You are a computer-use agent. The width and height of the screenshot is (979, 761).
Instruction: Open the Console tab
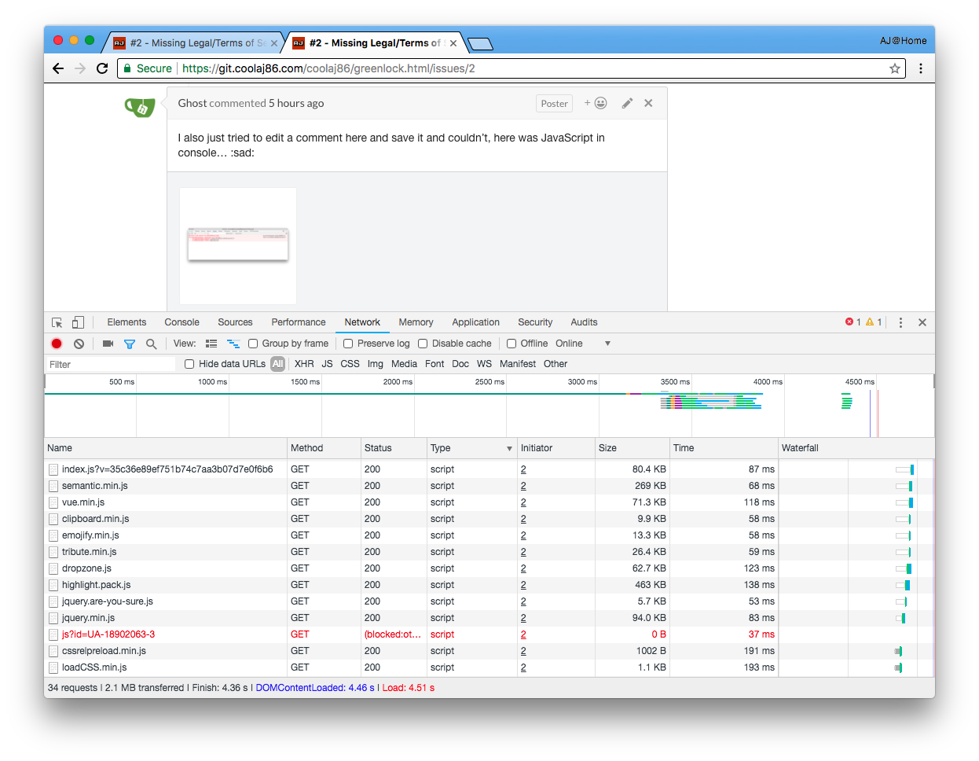tap(181, 322)
